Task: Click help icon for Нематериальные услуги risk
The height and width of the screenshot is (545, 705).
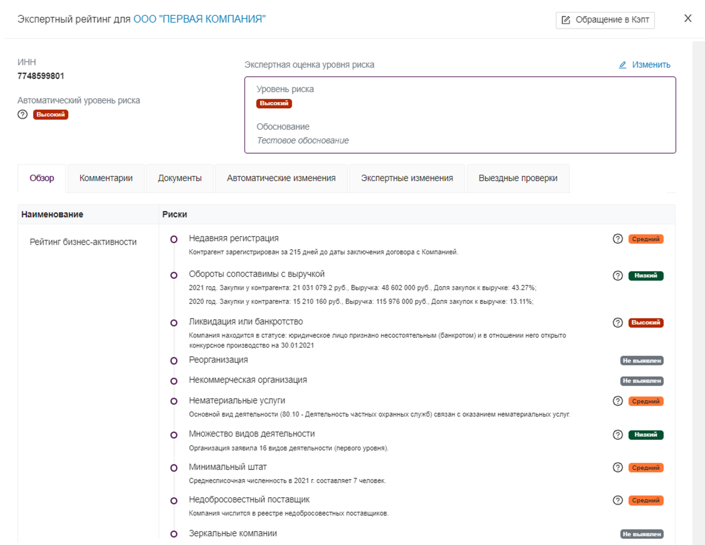Action: pos(617,401)
